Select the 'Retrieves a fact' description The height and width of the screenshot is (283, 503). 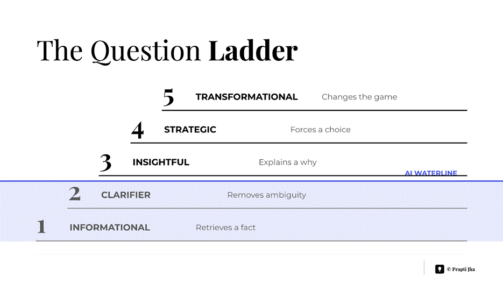[x=225, y=228]
